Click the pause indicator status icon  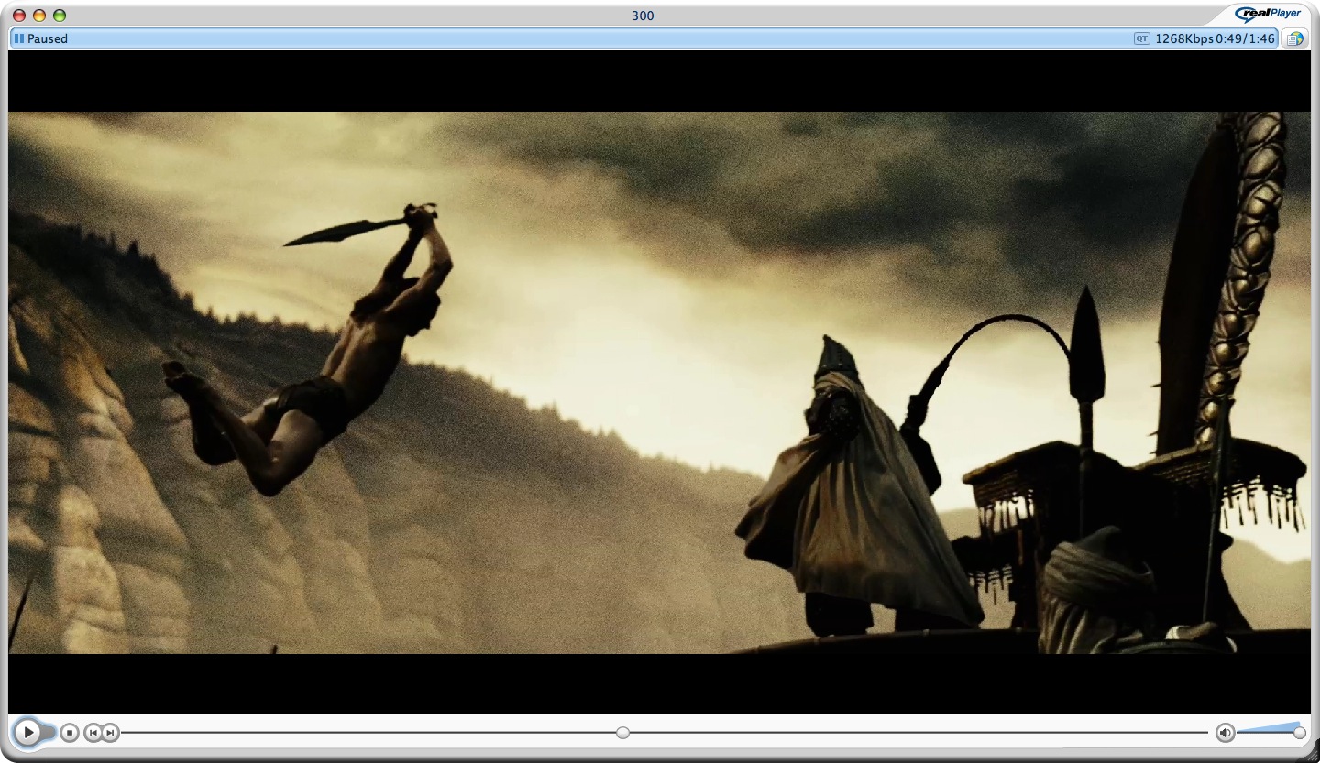click(19, 38)
